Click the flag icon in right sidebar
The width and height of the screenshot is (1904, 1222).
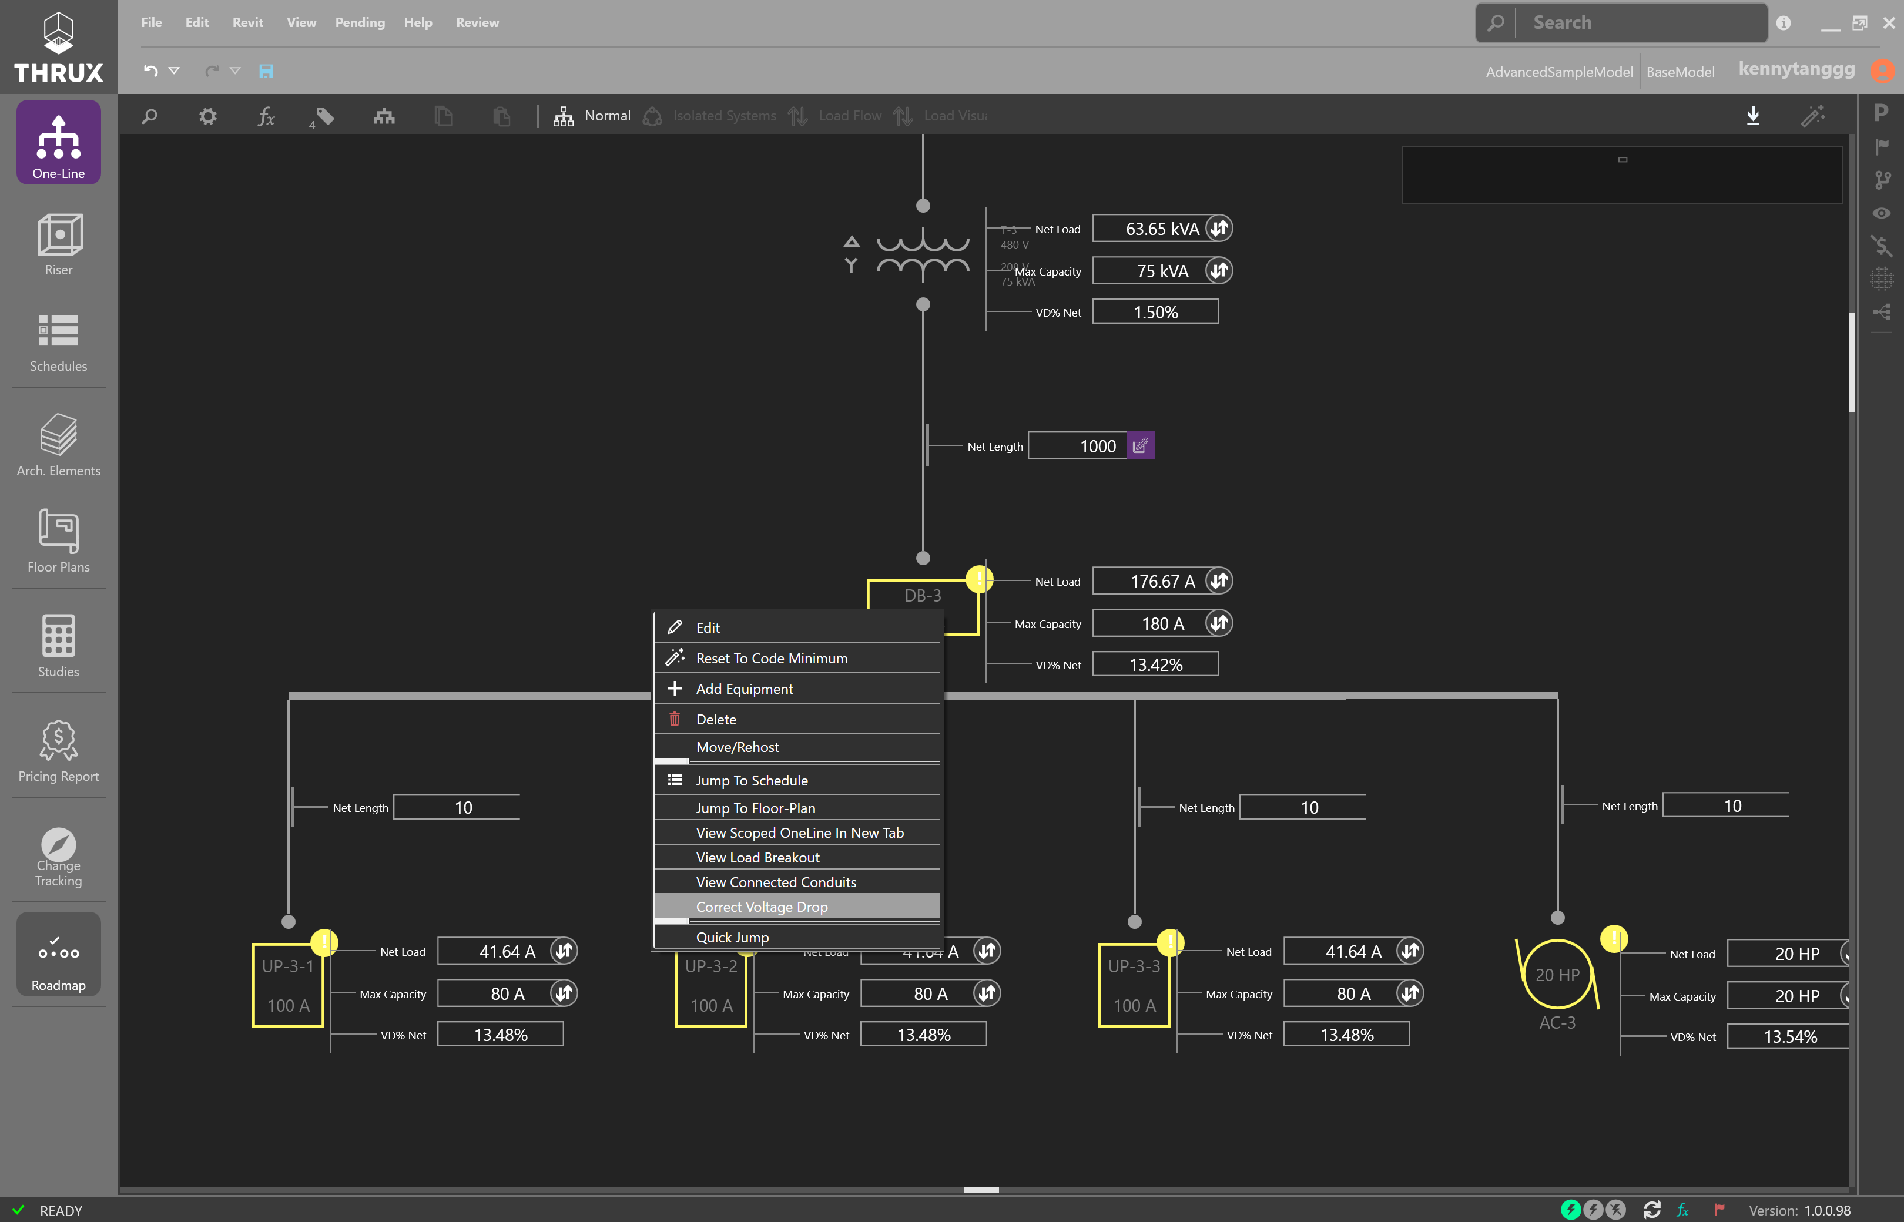pyautogui.click(x=1882, y=147)
